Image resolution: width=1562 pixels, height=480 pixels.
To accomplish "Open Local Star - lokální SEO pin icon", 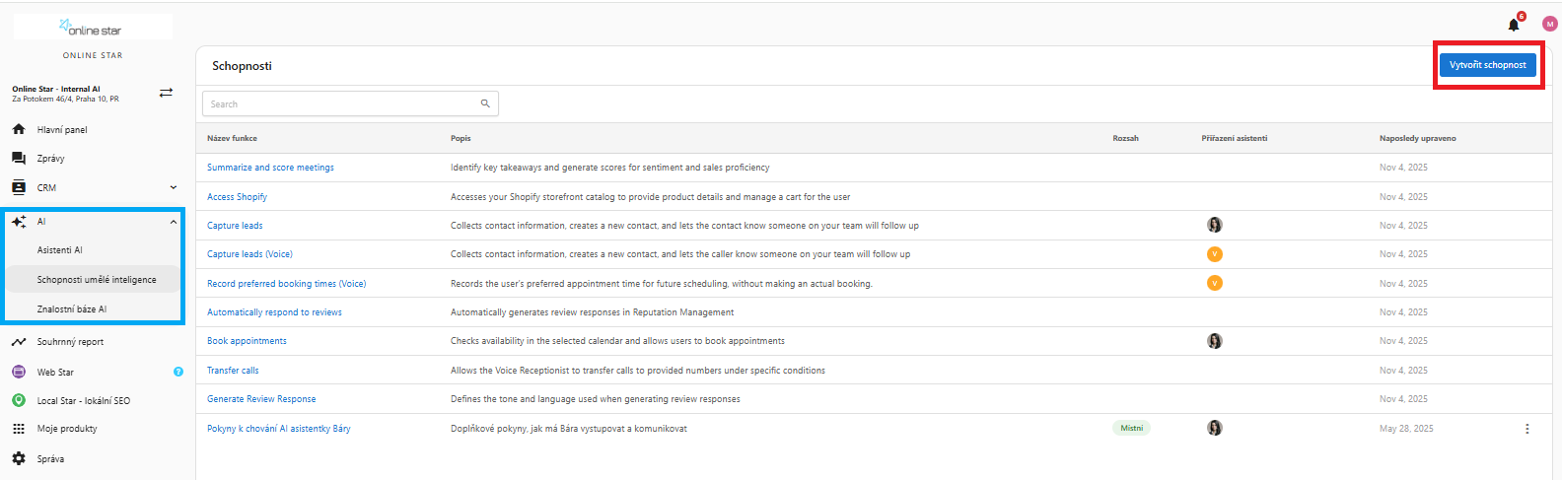I will click(x=19, y=401).
